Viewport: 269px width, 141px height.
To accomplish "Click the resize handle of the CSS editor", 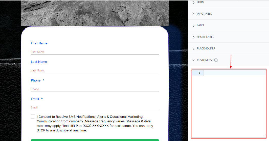I will (264, 136).
